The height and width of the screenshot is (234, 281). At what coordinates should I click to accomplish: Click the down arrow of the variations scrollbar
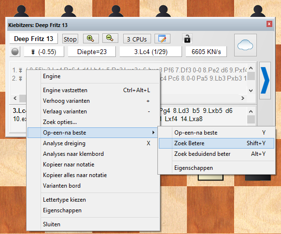(251, 90)
